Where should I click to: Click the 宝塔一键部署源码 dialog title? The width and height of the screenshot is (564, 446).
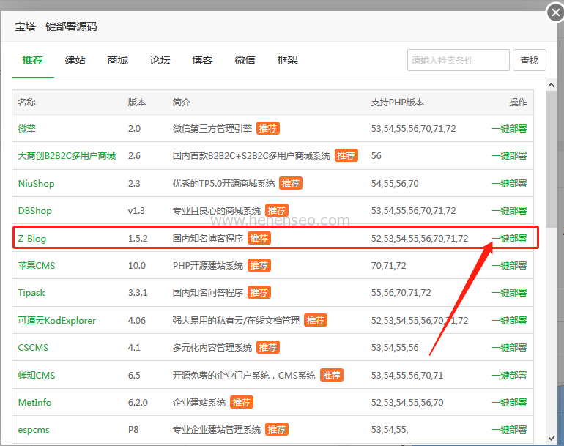56,26
